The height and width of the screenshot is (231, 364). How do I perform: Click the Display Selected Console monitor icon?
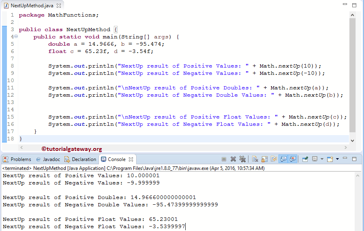coord(315,159)
